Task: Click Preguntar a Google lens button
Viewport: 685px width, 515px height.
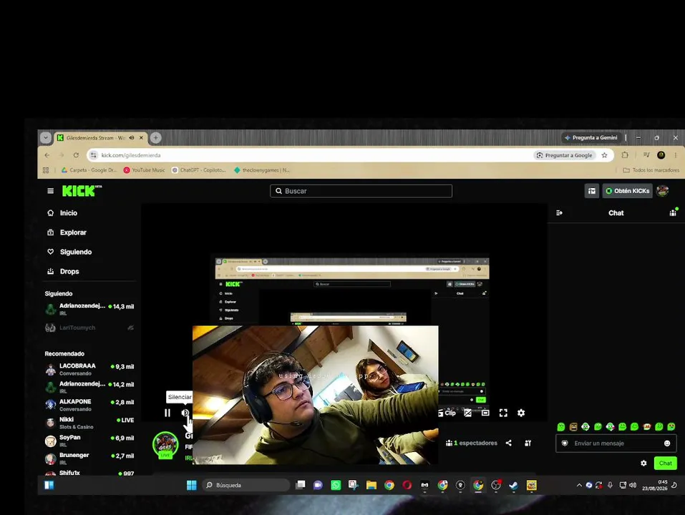Action: [565, 155]
